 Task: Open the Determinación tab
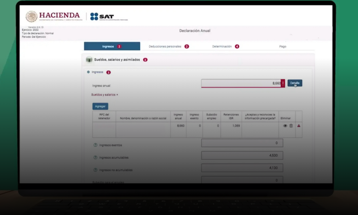222,47
